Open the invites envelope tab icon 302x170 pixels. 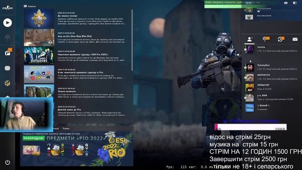click(295, 39)
